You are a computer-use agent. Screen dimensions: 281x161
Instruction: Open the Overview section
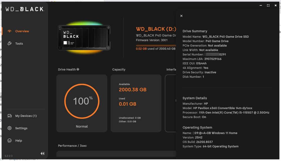tap(22, 31)
